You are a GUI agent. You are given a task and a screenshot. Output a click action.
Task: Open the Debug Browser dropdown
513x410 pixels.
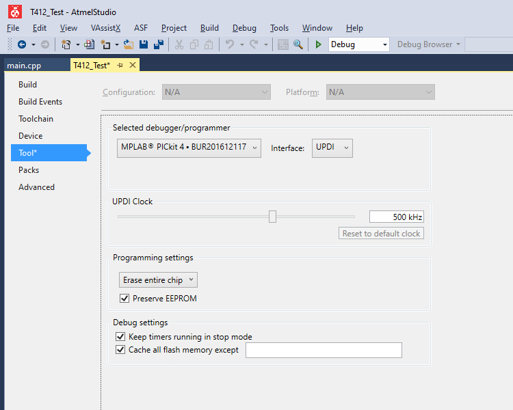[x=429, y=44]
